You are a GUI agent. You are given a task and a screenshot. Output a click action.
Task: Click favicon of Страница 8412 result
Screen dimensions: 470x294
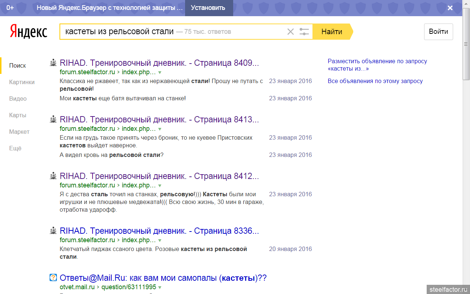53,176
